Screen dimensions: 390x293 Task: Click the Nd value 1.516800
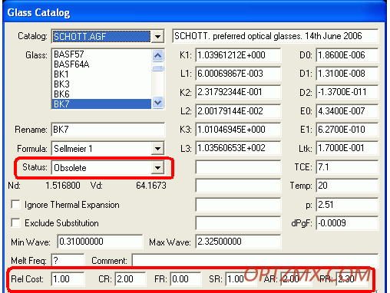point(63,186)
